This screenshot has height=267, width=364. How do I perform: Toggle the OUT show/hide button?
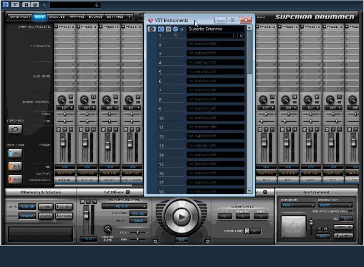[15, 179]
